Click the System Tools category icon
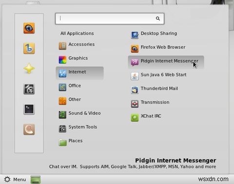Viewport: 234px width, 184px height. point(62,129)
